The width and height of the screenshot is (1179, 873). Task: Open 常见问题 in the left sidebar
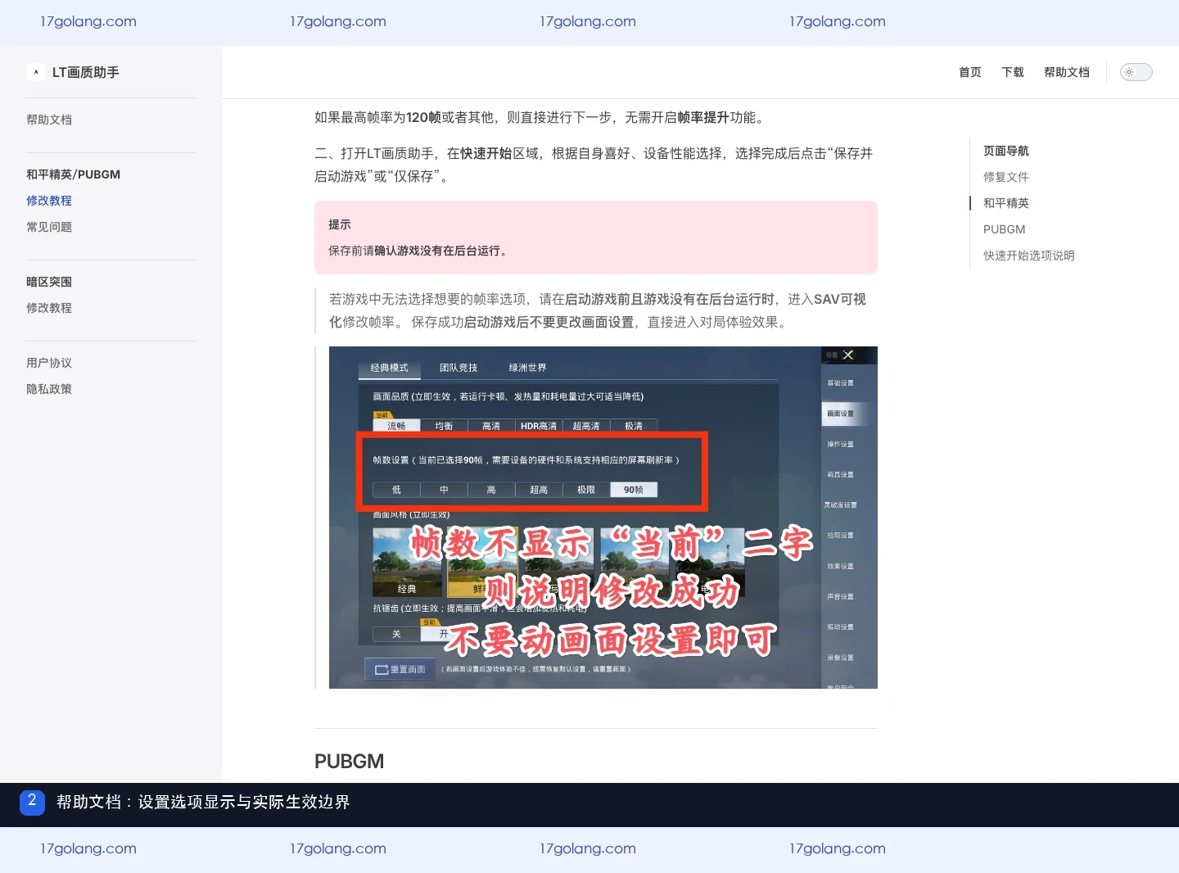49,227
